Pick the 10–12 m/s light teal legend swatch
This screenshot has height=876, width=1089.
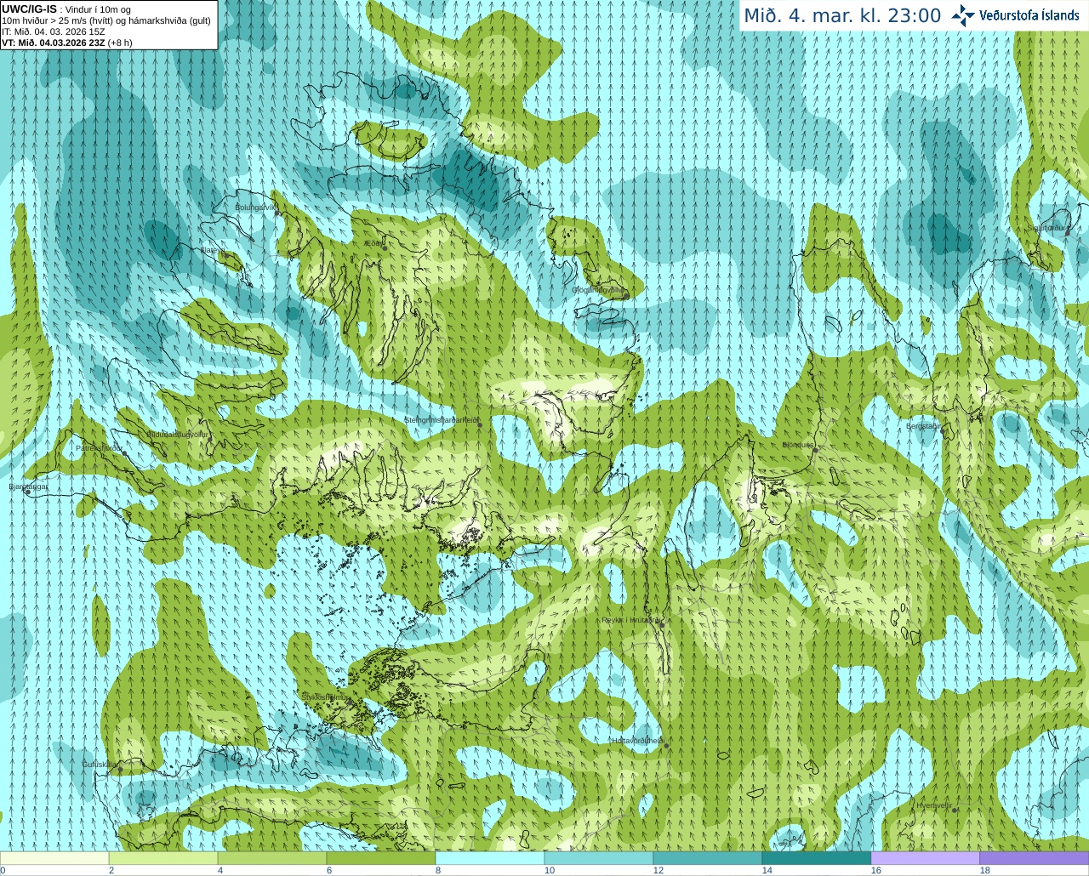pyautogui.click(x=599, y=858)
